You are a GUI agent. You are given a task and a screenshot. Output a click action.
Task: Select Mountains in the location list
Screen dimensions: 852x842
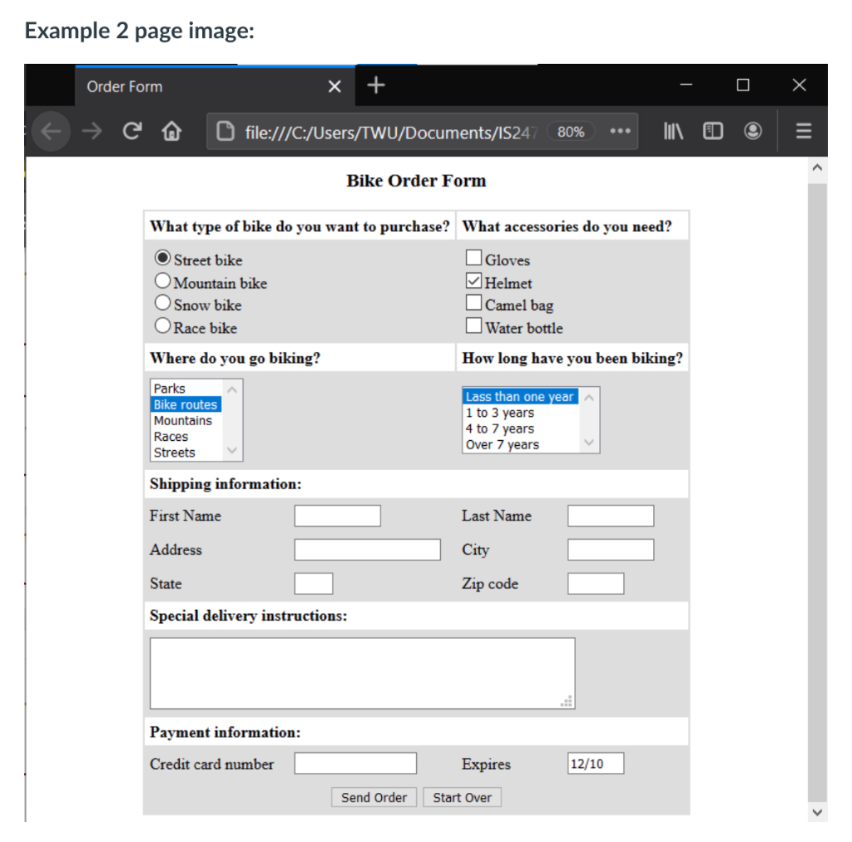[186, 420]
